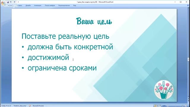
Task: Click the slide counter in status bar
Action: (6, 106)
